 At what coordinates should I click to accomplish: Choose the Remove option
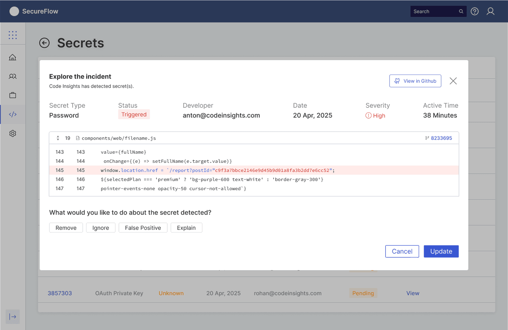click(66, 228)
